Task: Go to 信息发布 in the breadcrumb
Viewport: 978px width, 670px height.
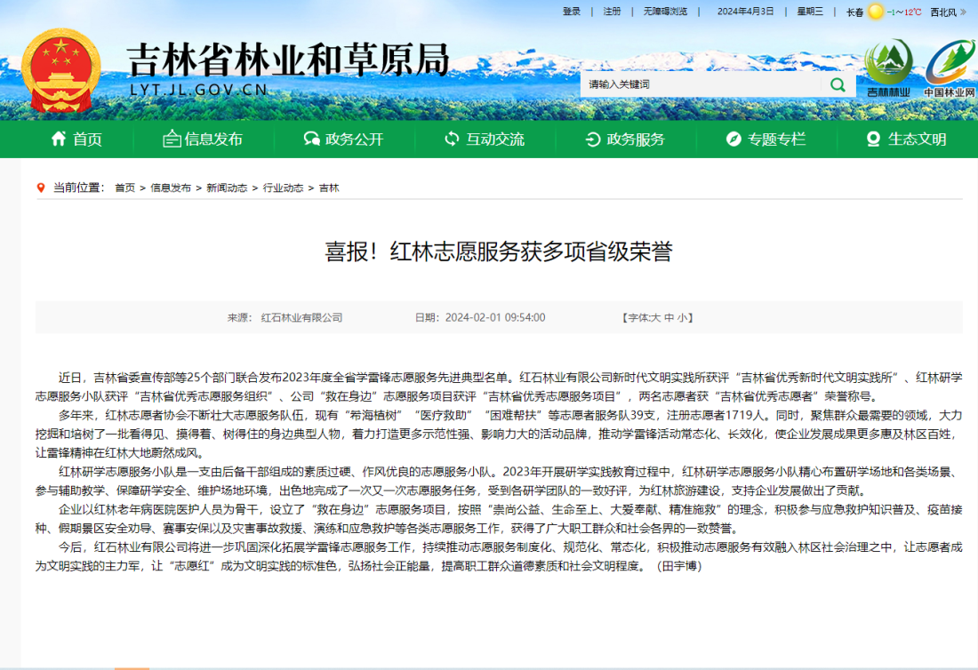Action: point(171,187)
